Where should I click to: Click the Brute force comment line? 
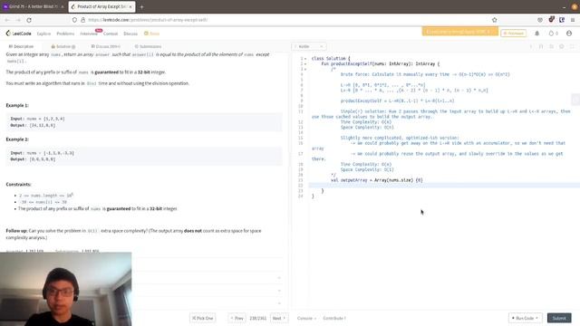point(425,74)
